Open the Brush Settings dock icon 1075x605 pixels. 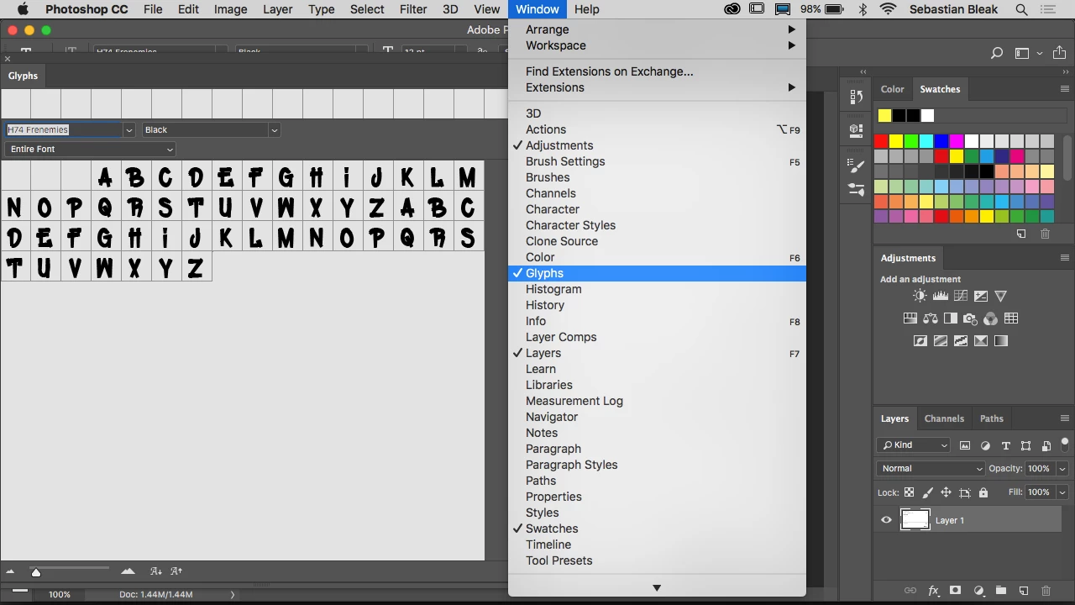856,166
